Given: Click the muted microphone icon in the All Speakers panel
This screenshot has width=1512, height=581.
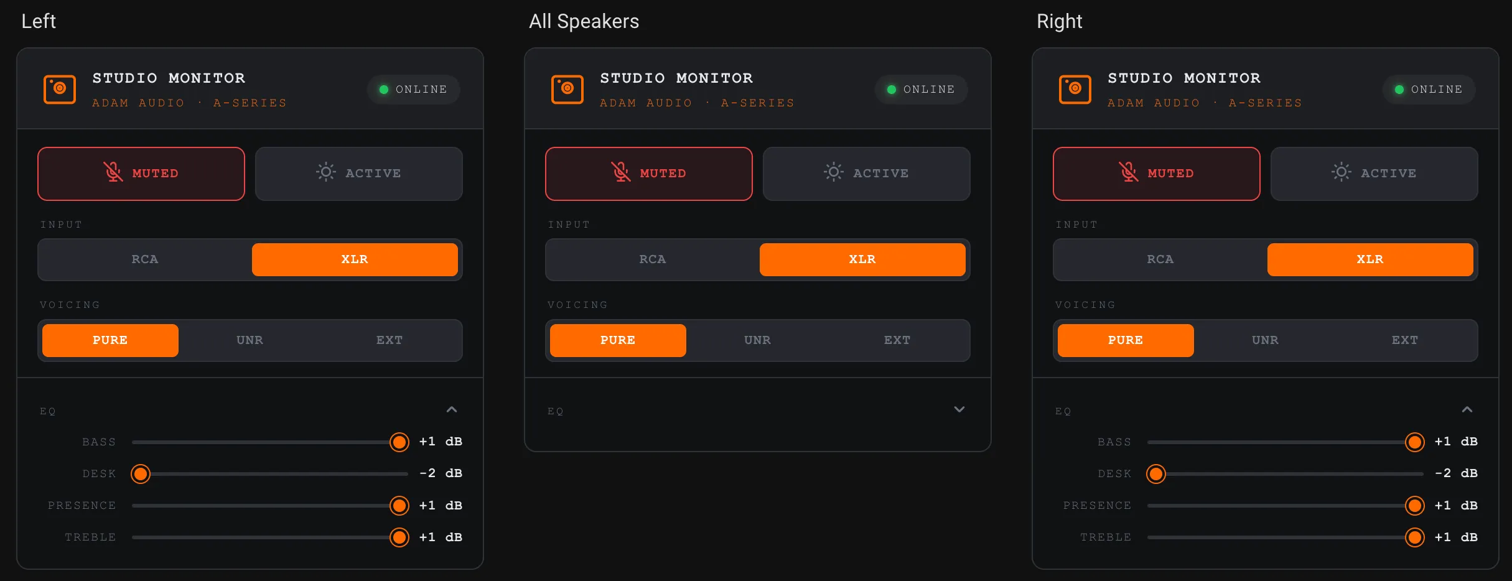Looking at the screenshot, I should coord(621,172).
